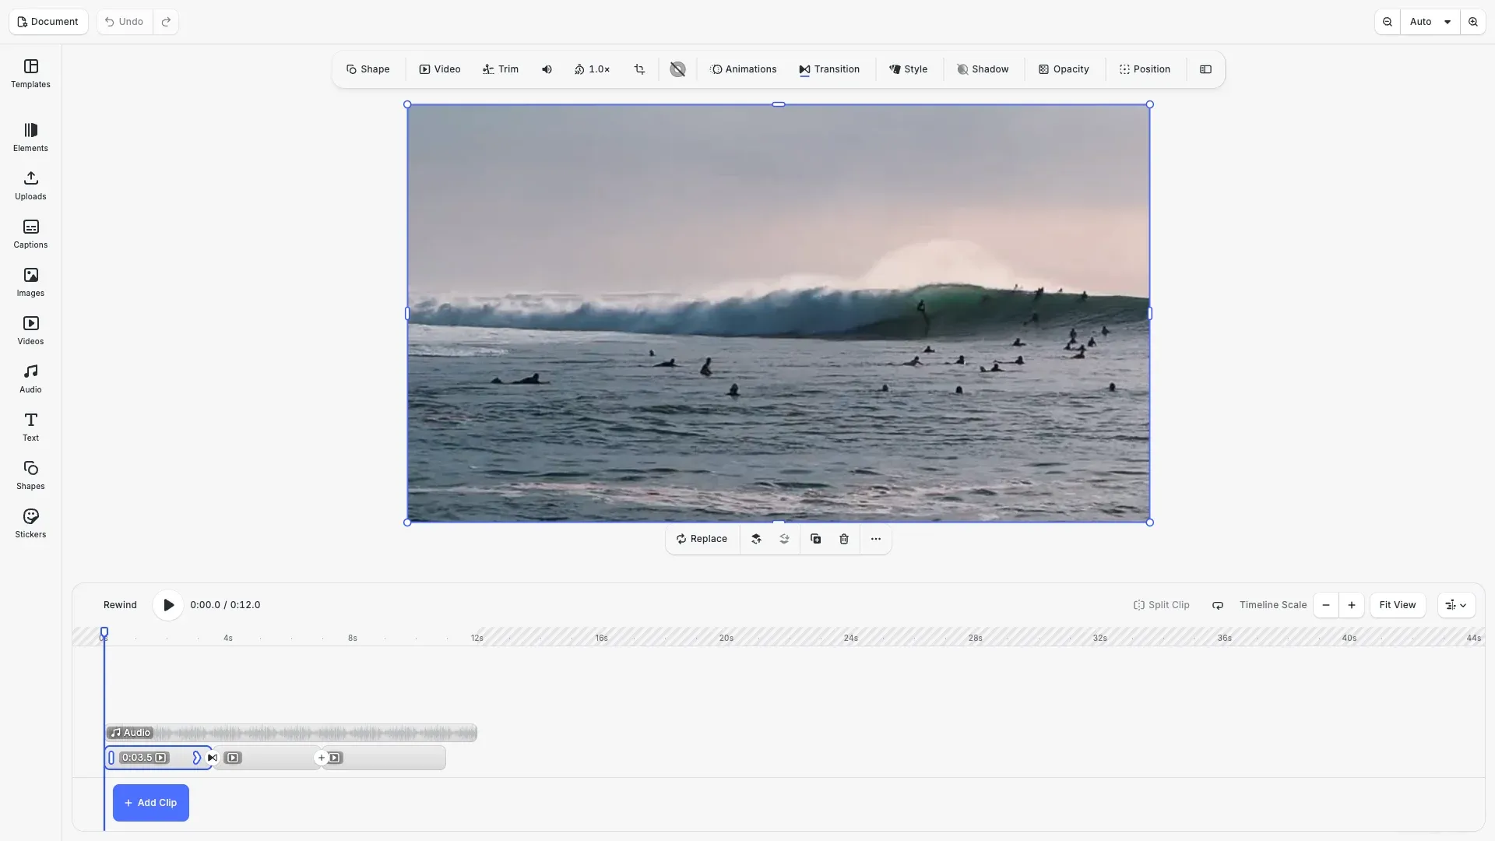1495x841 pixels.
Task: Open the Shape options
Action: tap(368, 69)
